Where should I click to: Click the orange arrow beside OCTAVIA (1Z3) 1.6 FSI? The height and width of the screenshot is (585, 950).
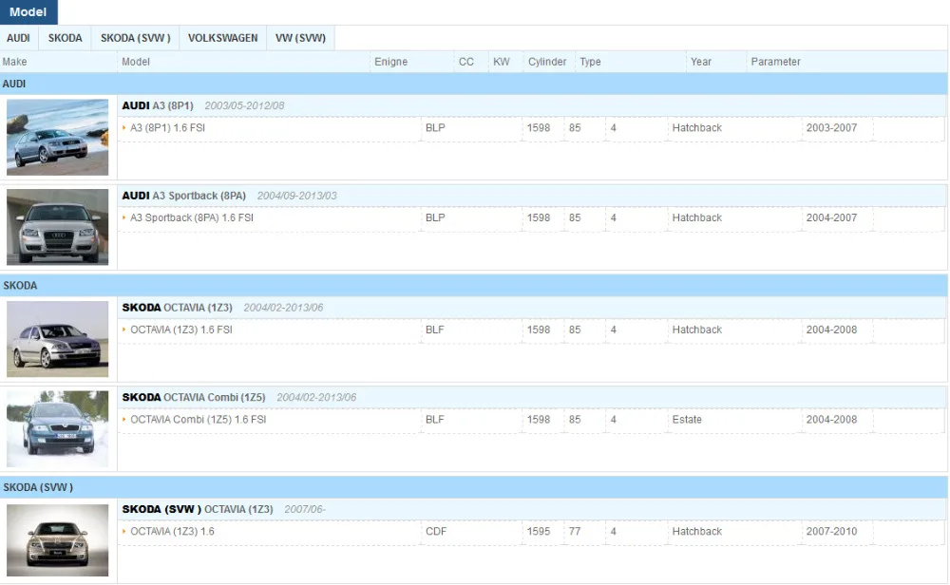[x=124, y=330]
